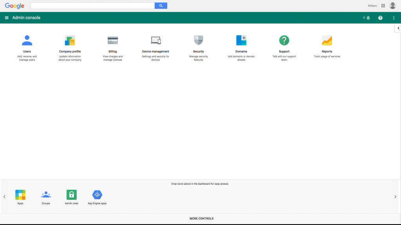Open the help icon in header
The height and width of the screenshot is (225, 401).
(380, 18)
